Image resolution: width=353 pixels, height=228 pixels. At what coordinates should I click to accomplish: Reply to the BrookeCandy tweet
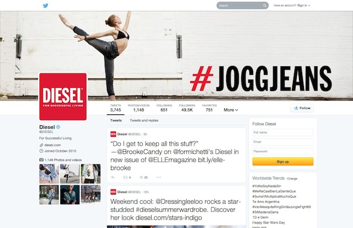pyautogui.click(x=113, y=177)
